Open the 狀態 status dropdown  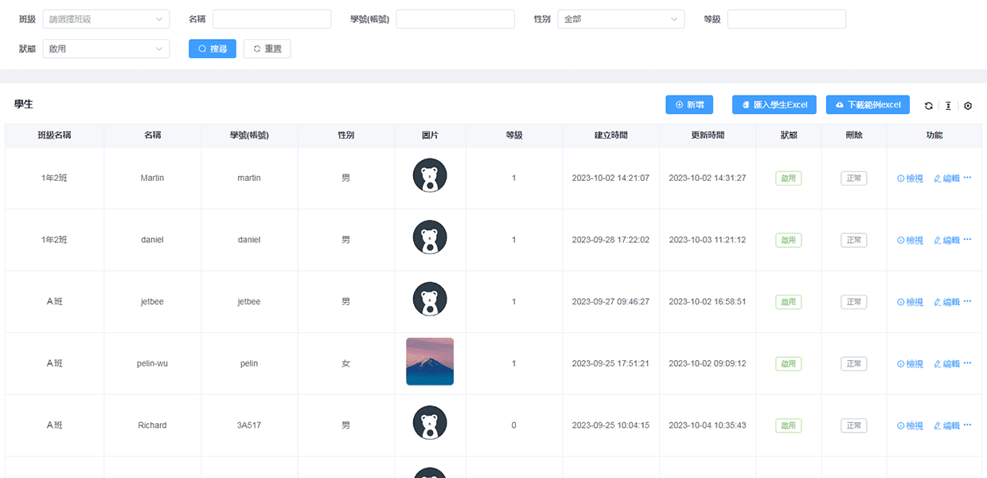coord(104,49)
